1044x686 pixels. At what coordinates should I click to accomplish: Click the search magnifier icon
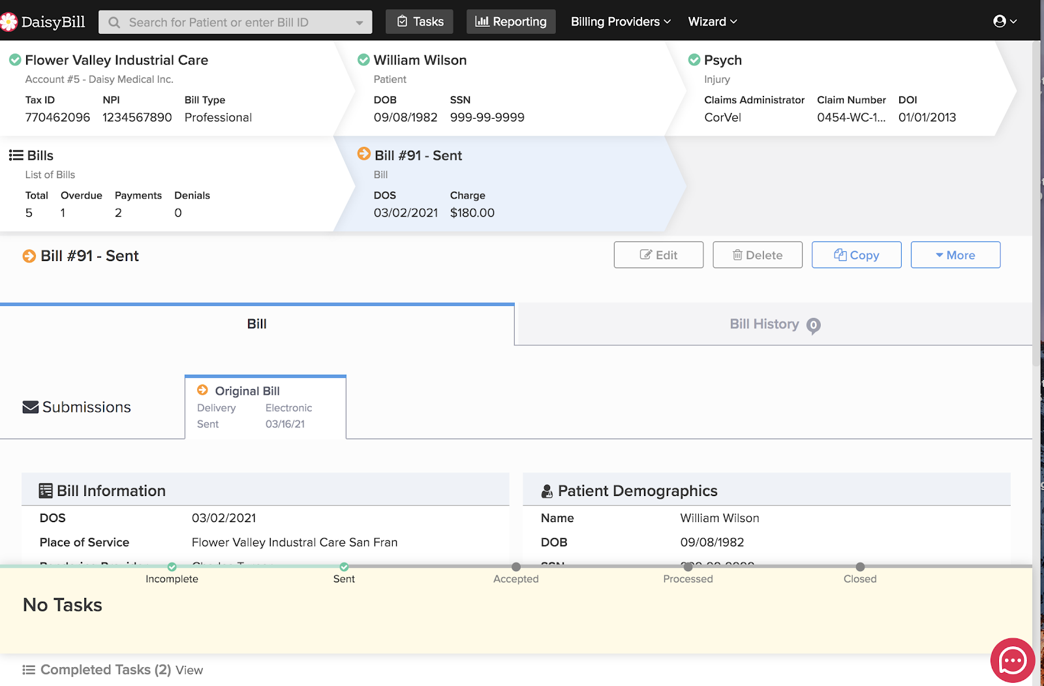point(114,22)
